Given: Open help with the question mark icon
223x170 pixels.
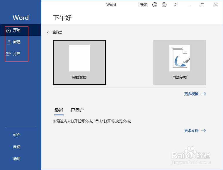Looking at the screenshot, I should 175,5.
